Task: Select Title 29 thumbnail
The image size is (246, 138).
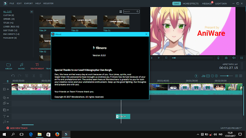Action: coord(52,22)
